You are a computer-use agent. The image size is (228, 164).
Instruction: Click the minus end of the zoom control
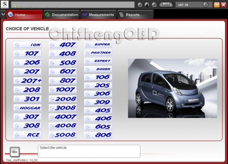coord(162,5)
